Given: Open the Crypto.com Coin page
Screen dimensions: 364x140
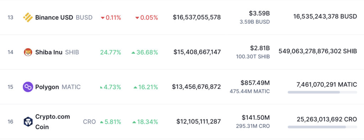Looking at the screenshot, I should (53, 122).
